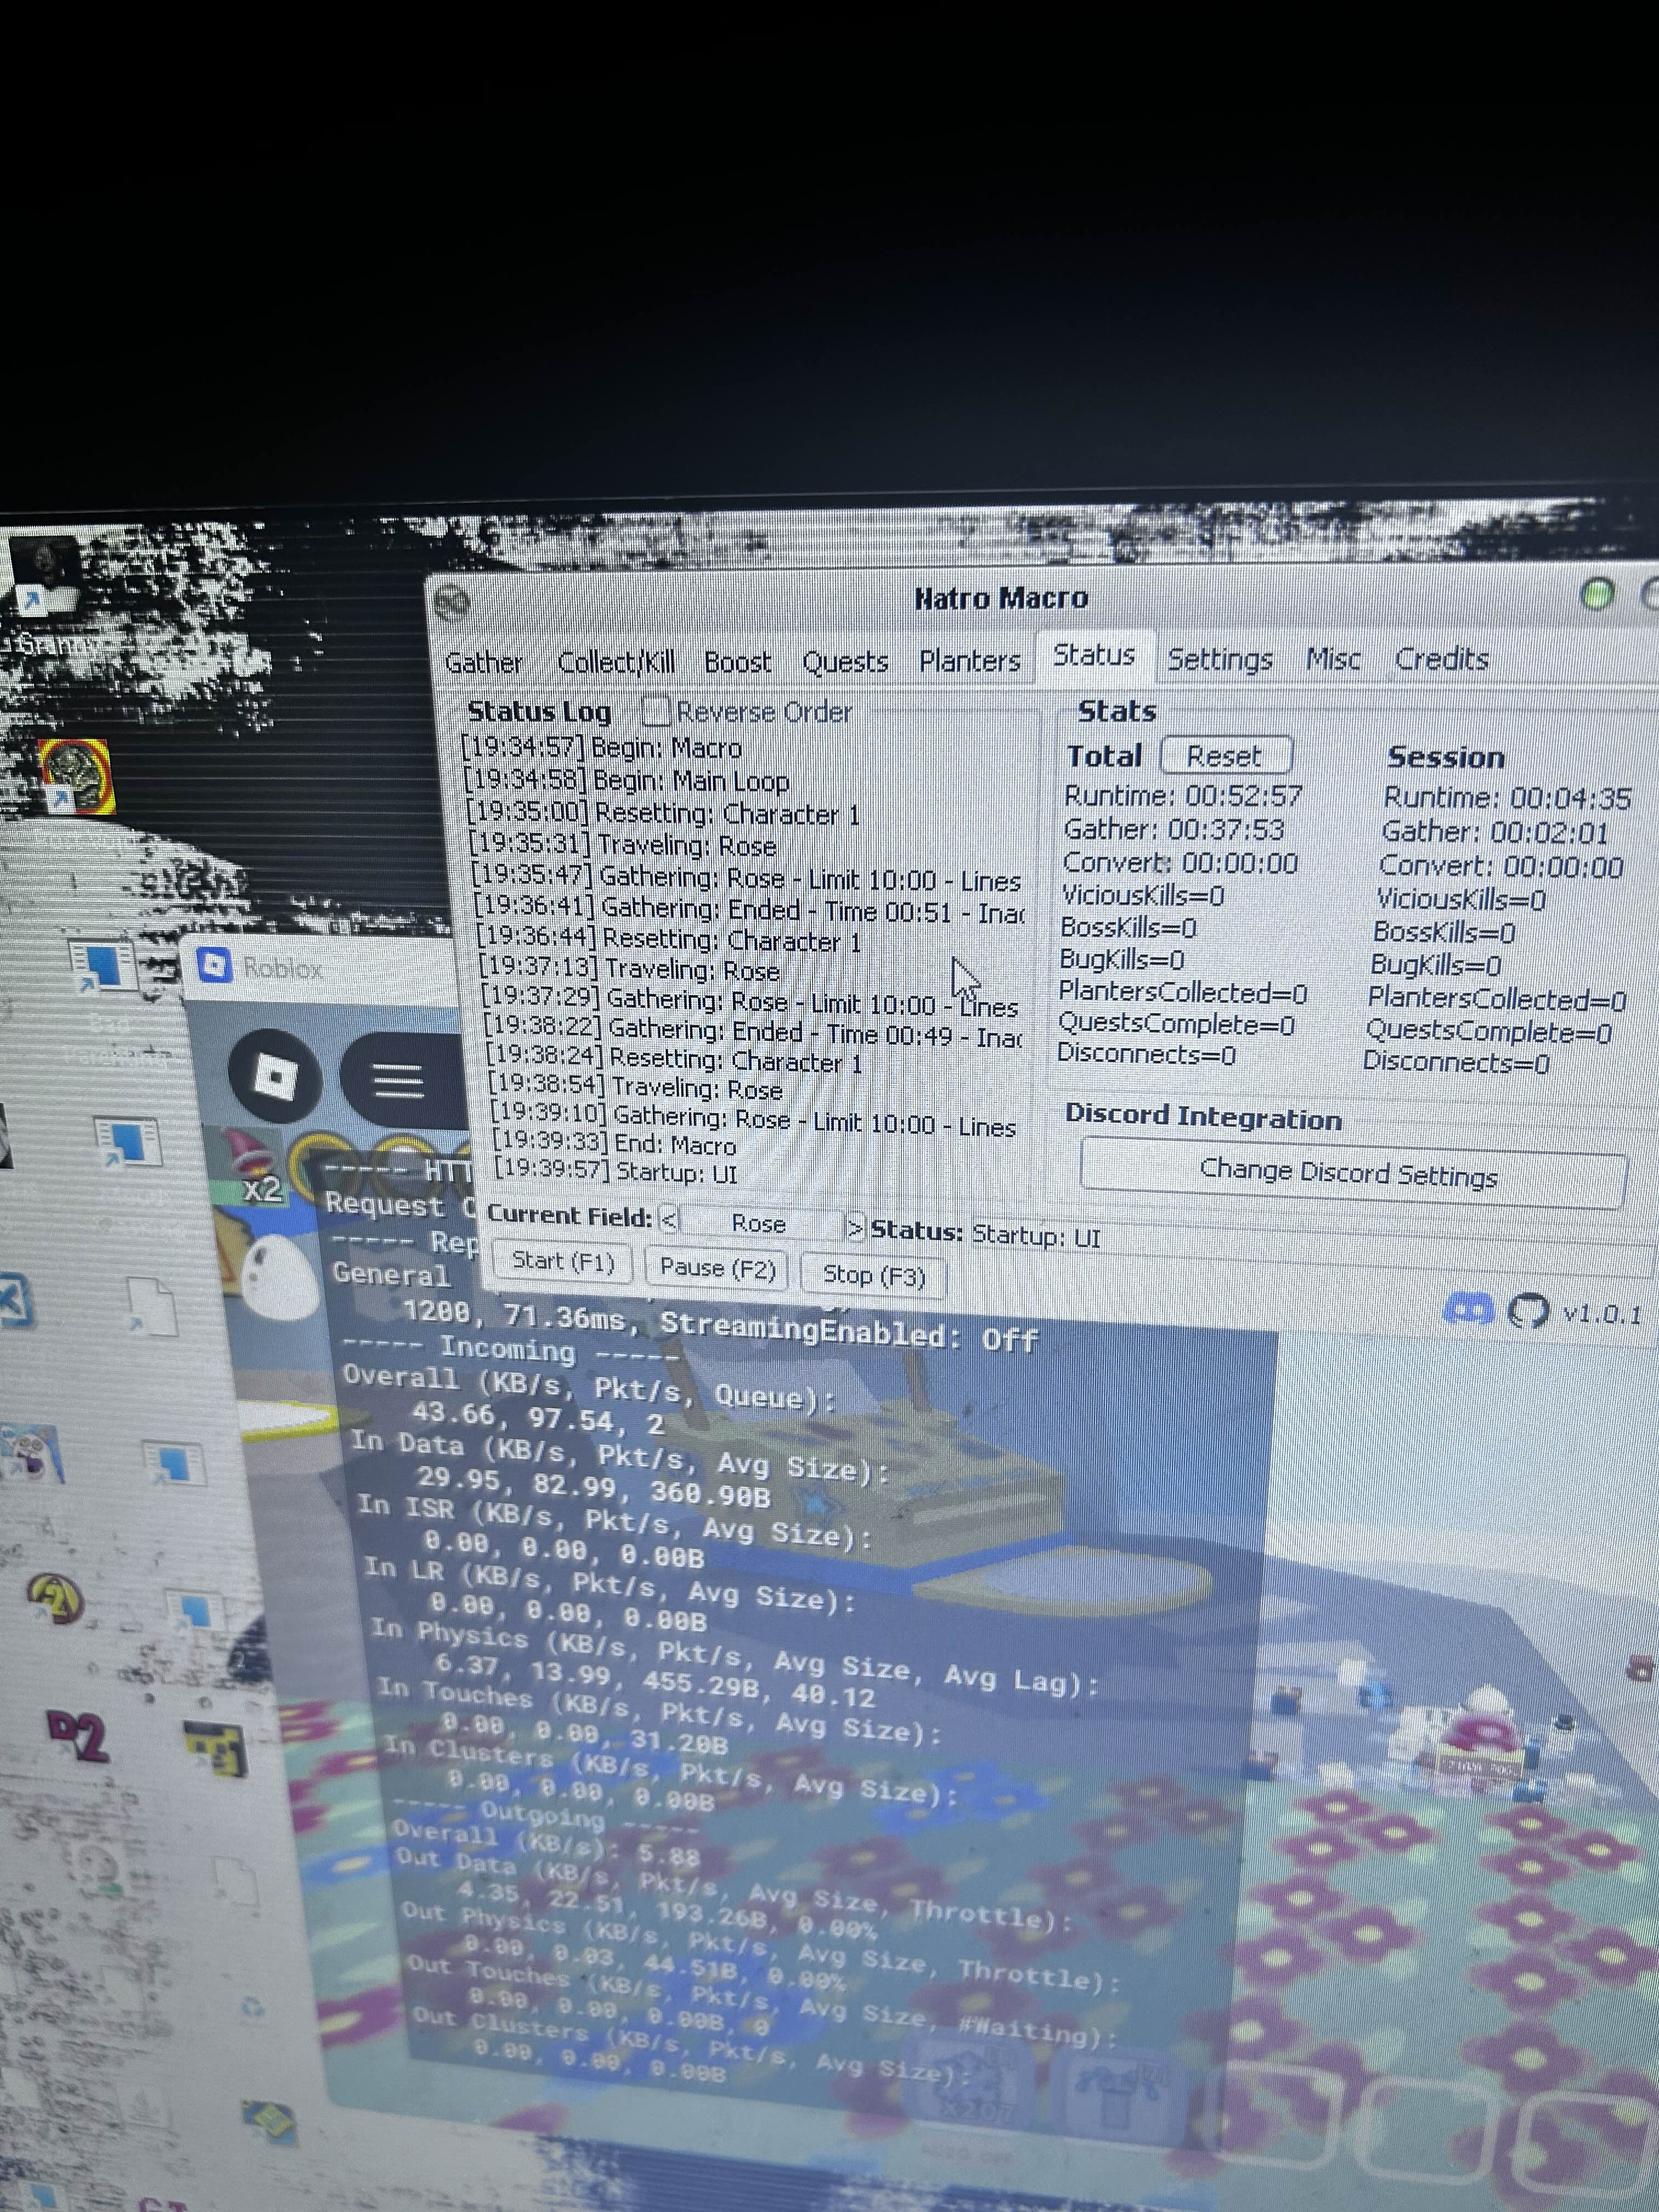Select previous field with left arrow
The width and height of the screenshot is (1659, 2212).
[670, 1220]
